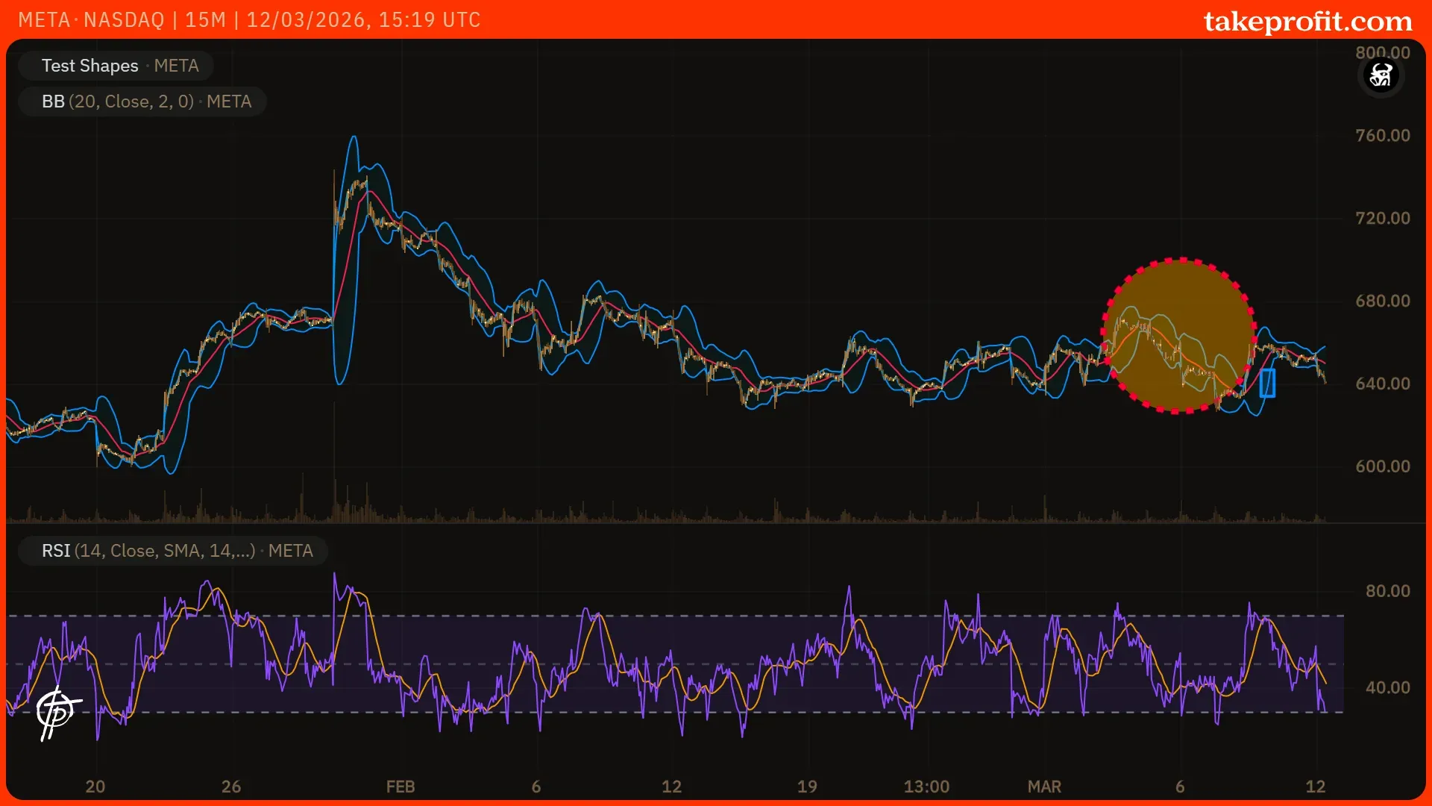This screenshot has height=806, width=1432.
Task: Click the 800.00 price axis label
Action: tap(1382, 52)
